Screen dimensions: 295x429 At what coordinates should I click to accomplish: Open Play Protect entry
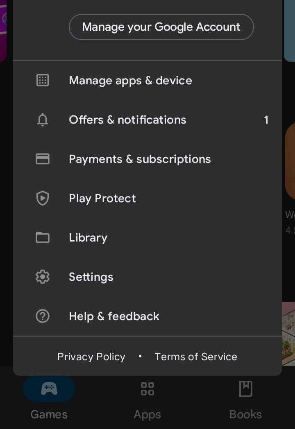pos(102,199)
